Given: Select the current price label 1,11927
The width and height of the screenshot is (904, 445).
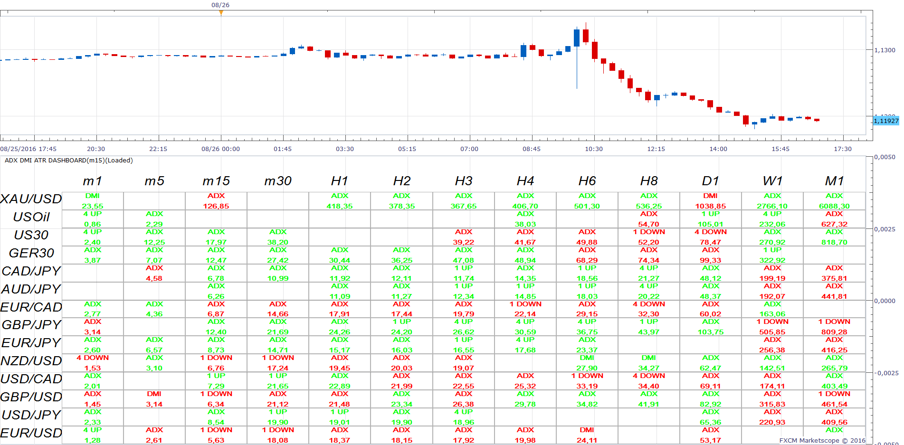Looking at the screenshot, I should click(886, 121).
